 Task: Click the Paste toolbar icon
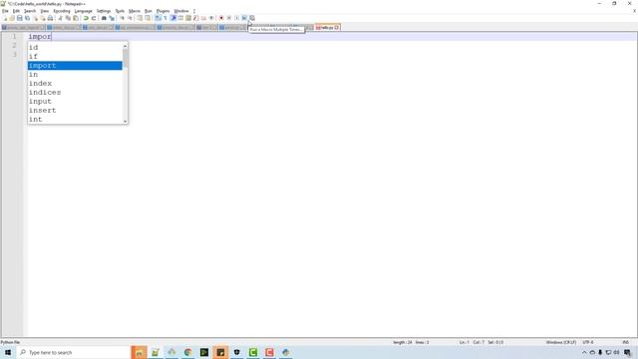(x=76, y=18)
